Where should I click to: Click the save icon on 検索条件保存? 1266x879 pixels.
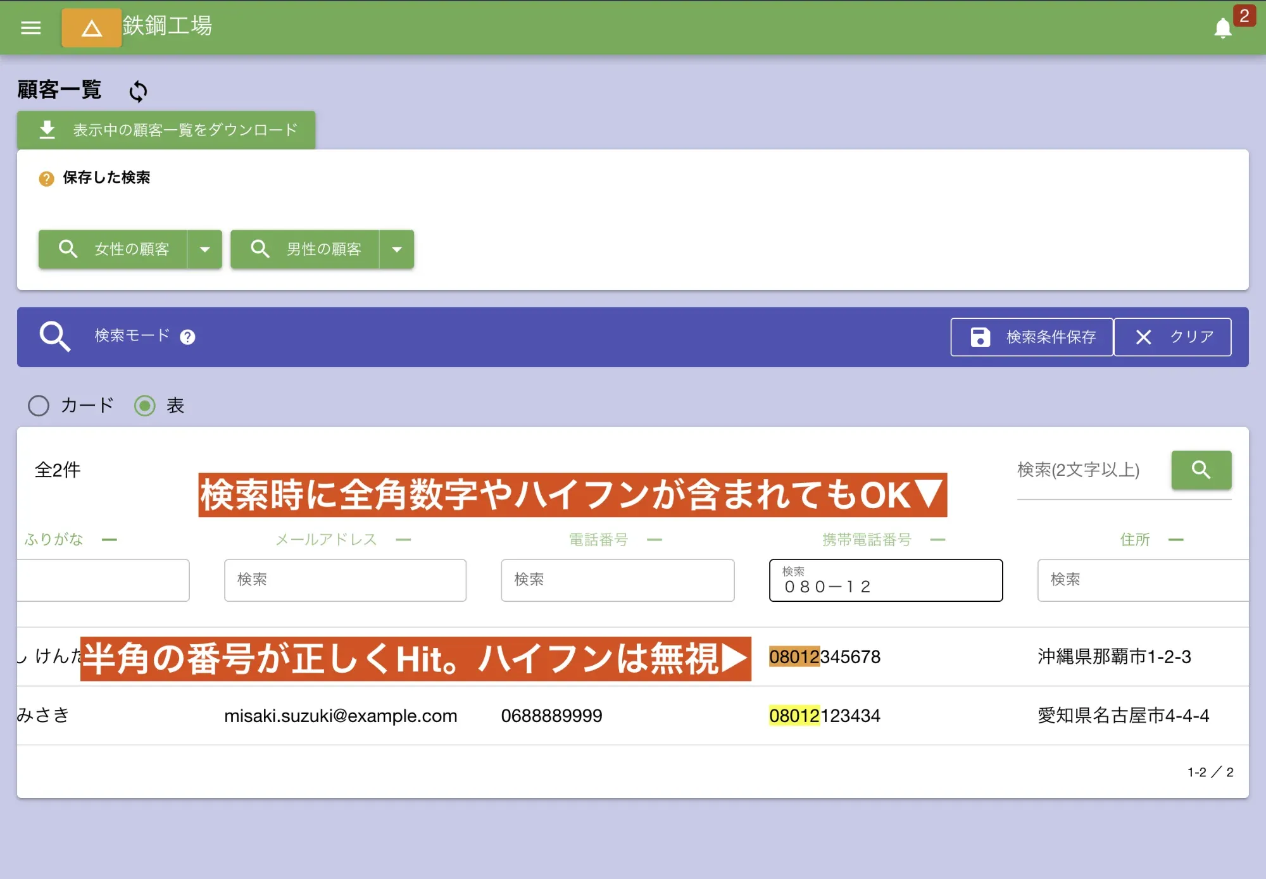(x=979, y=337)
